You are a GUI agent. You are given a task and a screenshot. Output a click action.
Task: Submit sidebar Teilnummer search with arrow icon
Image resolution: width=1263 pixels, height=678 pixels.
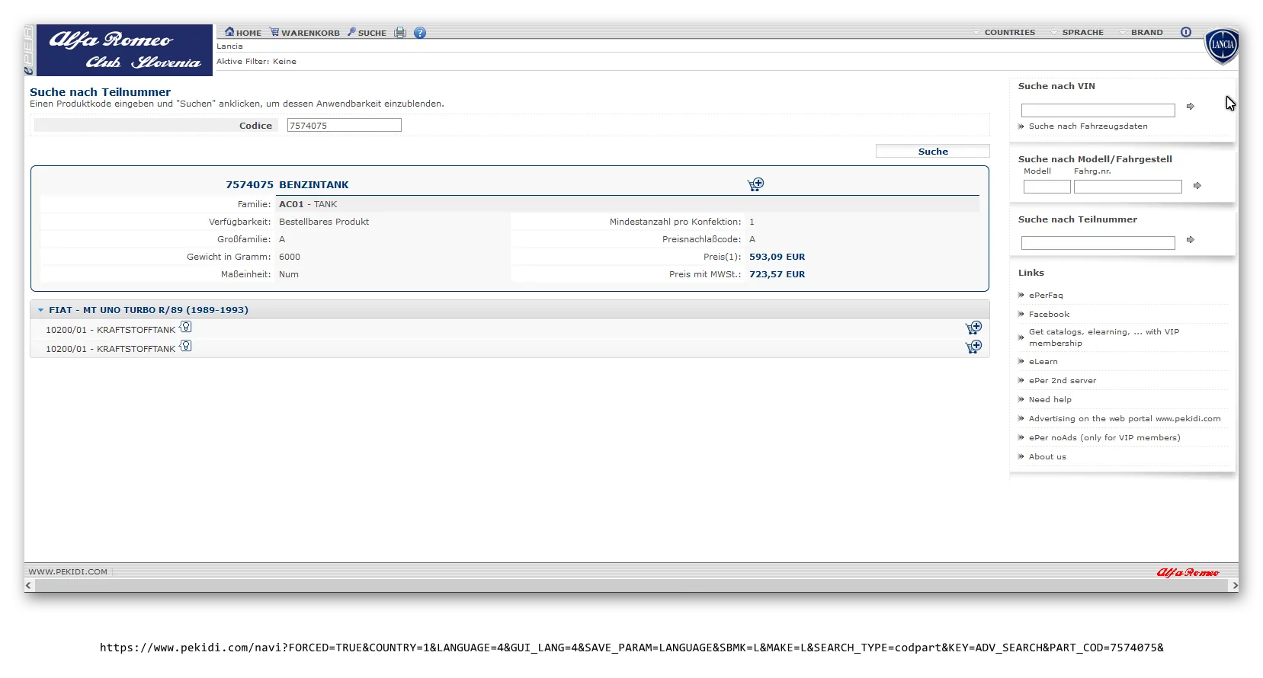pyautogui.click(x=1191, y=240)
